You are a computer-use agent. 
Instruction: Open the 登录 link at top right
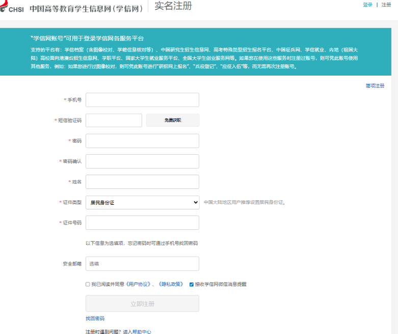point(367,5)
